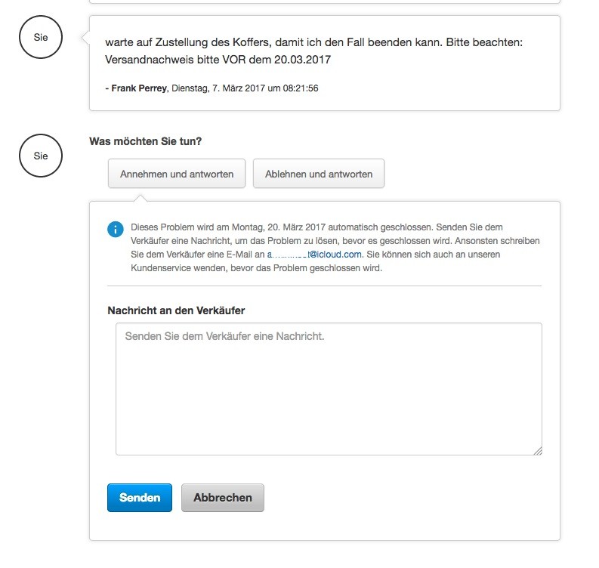Viewport: 599px width, 568px height.
Task: Click the Frank Perrey author name
Action: coord(139,88)
